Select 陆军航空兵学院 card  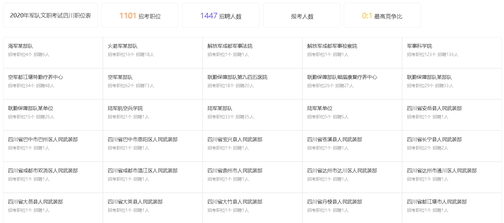coord(152,115)
